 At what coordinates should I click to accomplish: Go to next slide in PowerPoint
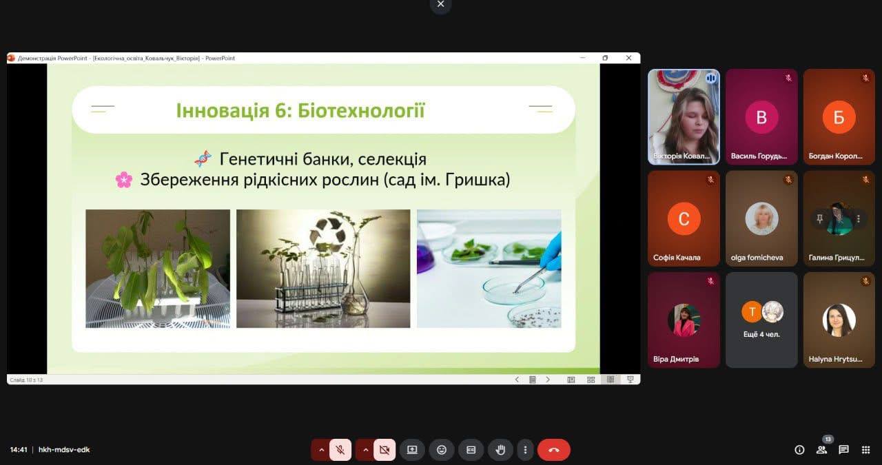point(548,380)
